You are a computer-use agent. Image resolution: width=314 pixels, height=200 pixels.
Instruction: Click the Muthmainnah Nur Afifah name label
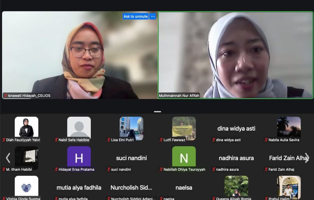pos(179,96)
